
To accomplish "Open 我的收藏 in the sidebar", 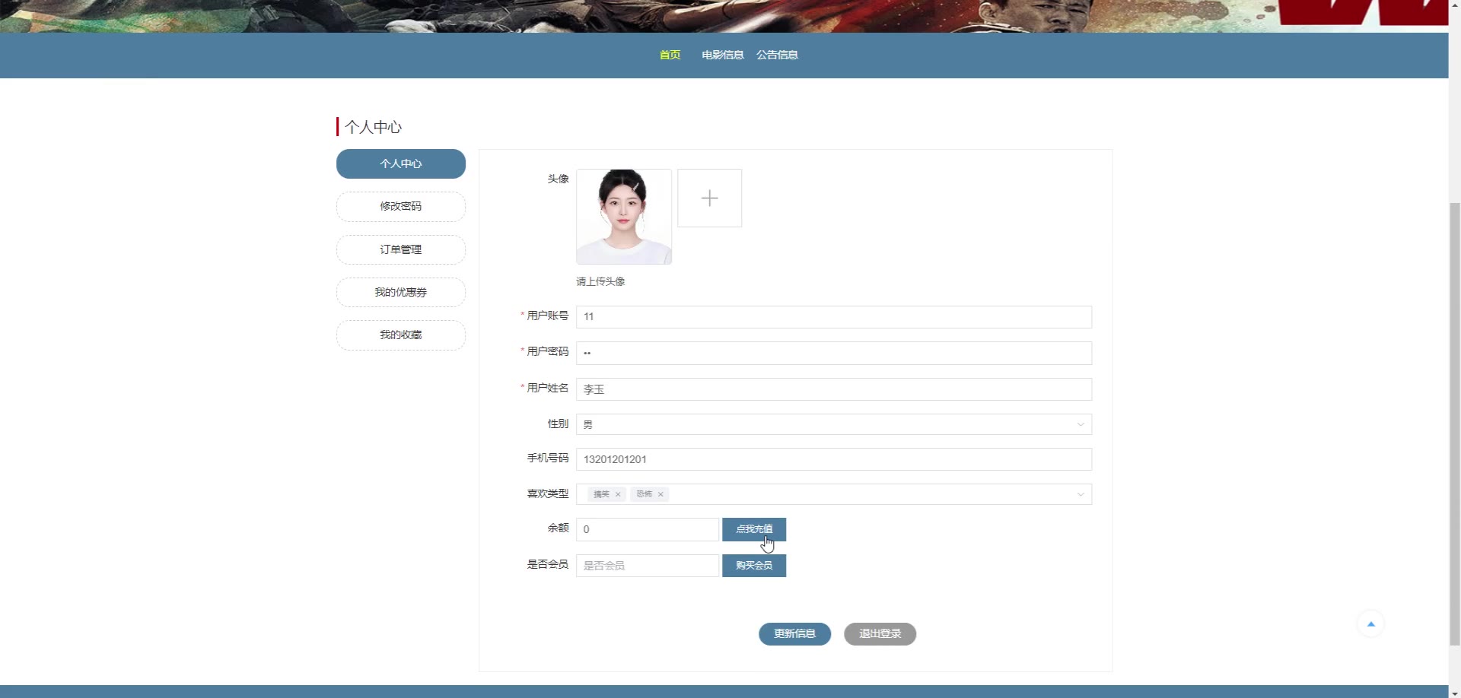I will tap(401, 335).
